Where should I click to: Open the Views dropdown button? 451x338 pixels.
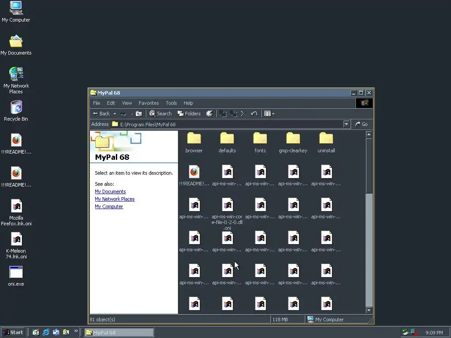coord(269,114)
